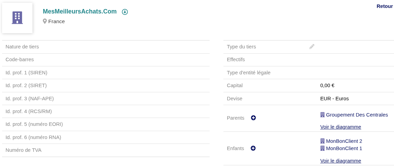Image resolution: width=394 pixels, height=166 pixels.
Task: Add a child with the Enfants plus icon
Action: coord(253,148)
